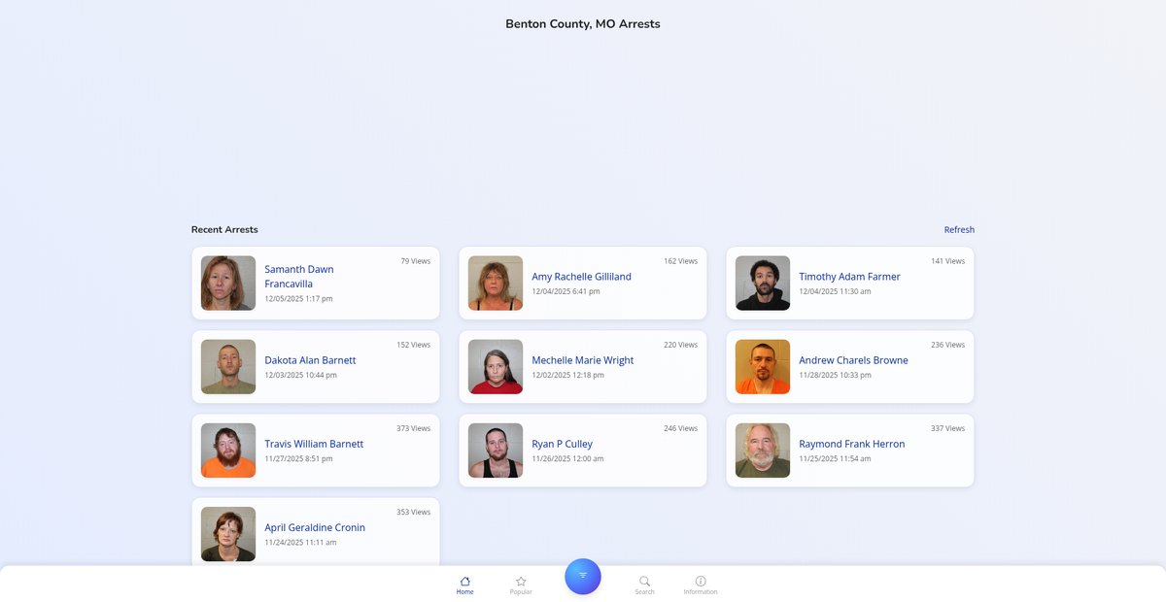Click the '353 Views' count
The height and width of the screenshot is (602, 1166).
(414, 512)
